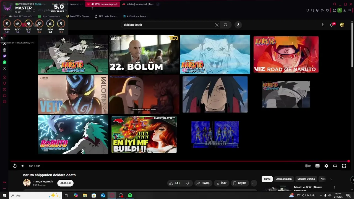Like the video (5,4 B)
This screenshot has width=354, height=199.
tap(175, 183)
